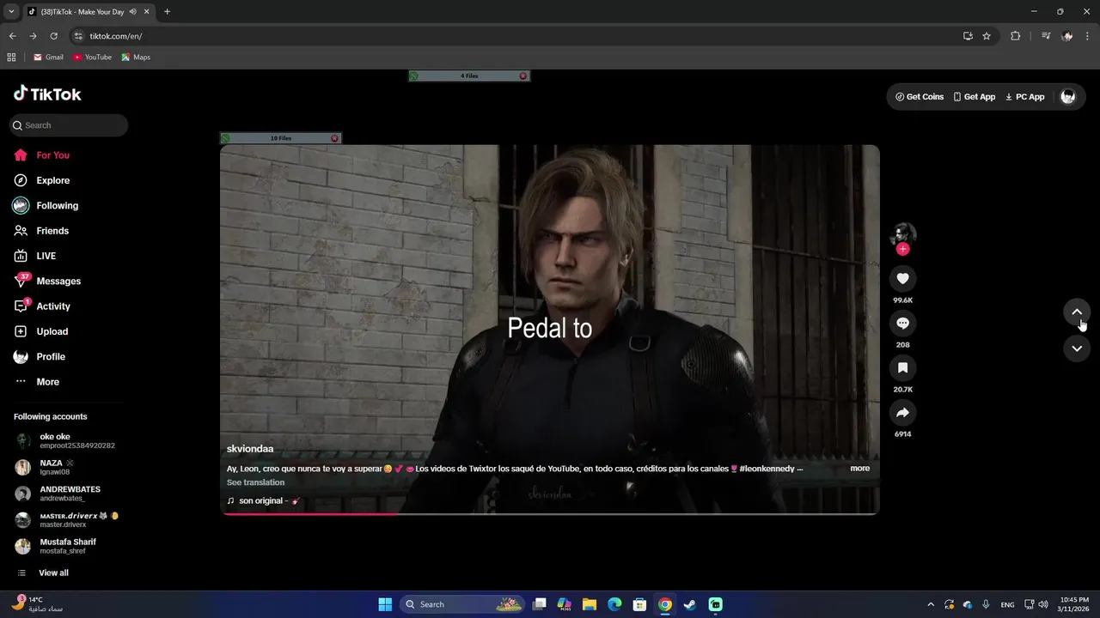Click Get App
1100x618 pixels.
click(975, 97)
